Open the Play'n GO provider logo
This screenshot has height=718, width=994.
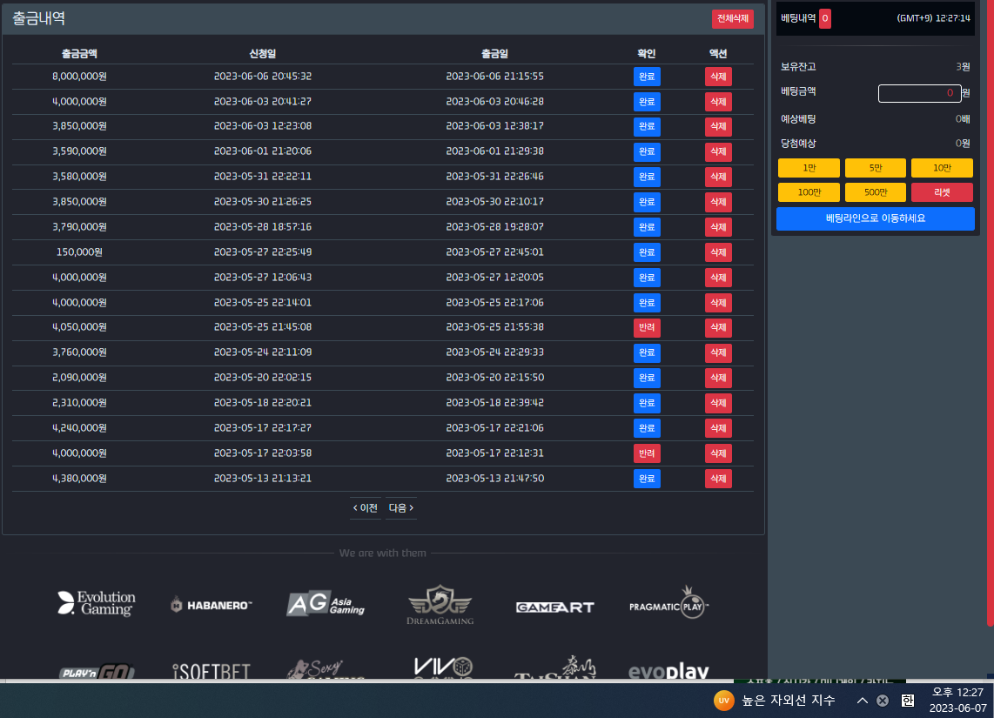(97, 671)
